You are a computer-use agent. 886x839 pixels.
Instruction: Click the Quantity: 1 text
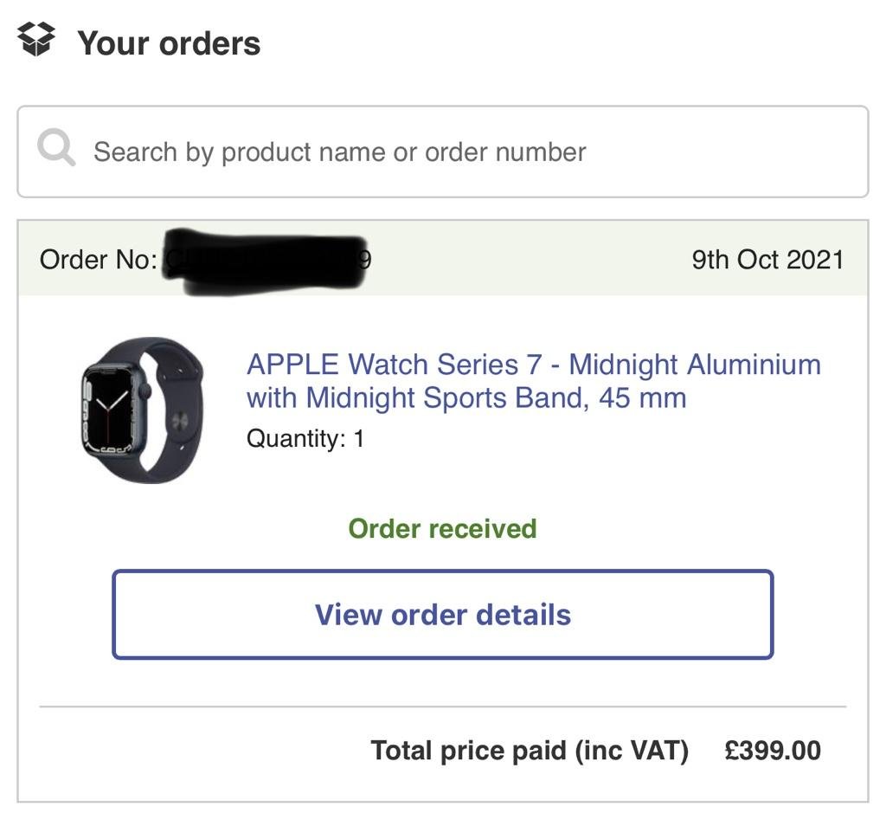(305, 438)
